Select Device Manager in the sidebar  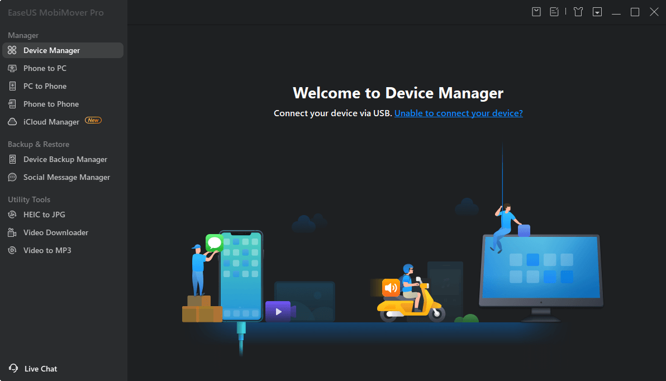[x=50, y=50]
